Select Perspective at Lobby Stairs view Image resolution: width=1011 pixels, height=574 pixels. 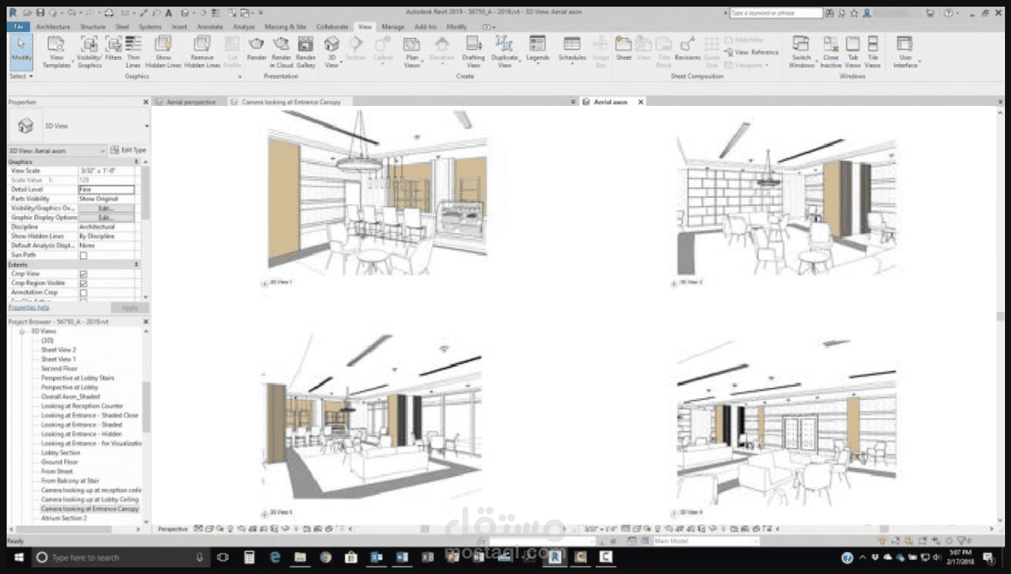click(77, 378)
